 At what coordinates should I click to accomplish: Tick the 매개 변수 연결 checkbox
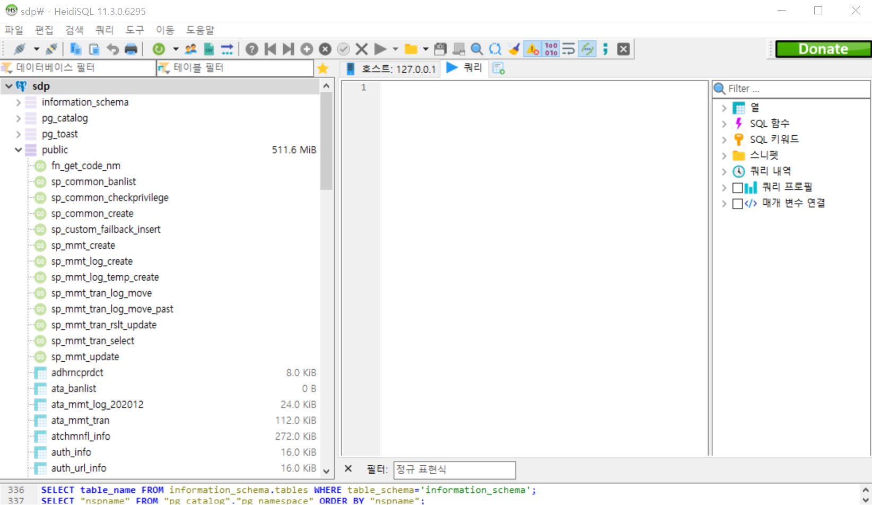(x=737, y=204)
